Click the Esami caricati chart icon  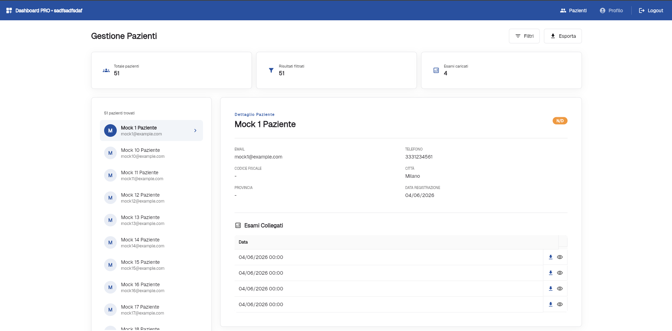tap(436, 70)
